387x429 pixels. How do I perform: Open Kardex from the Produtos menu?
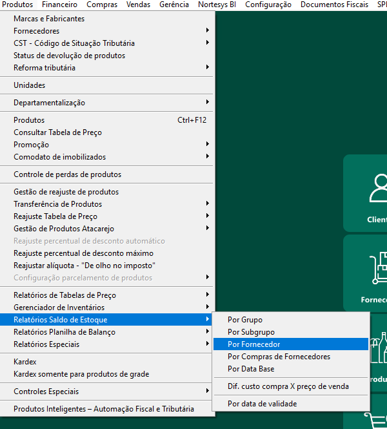click(25, 362)
